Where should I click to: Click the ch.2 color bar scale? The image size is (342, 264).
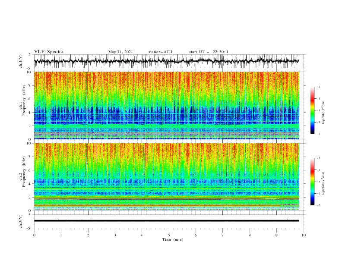(x=312, y=182)
